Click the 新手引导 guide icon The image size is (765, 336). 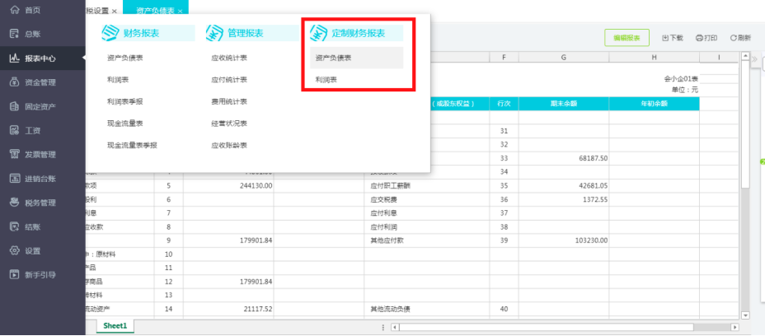pos(15,274)
